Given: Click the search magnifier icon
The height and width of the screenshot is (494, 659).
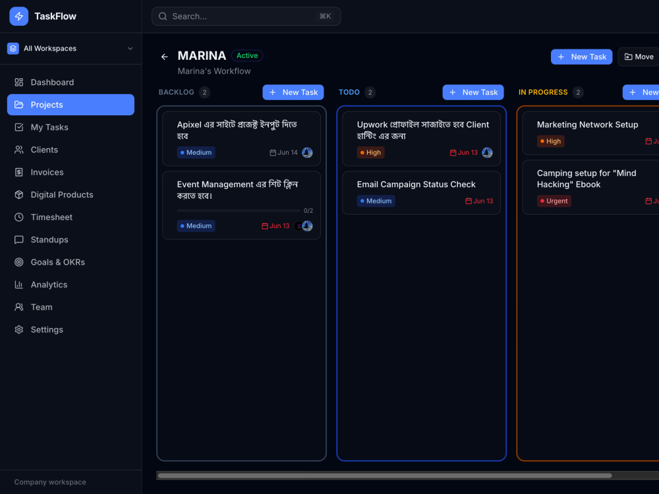Looking at the screenshot, I should coord(163,16).
